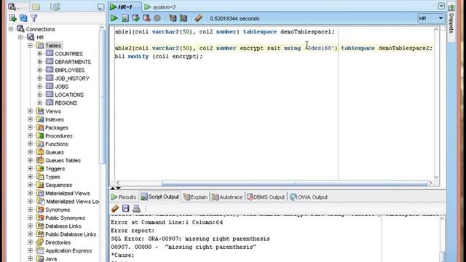Run the Execute Statement green arrow
Screen dimensions: 466x262
coord(114,18)
